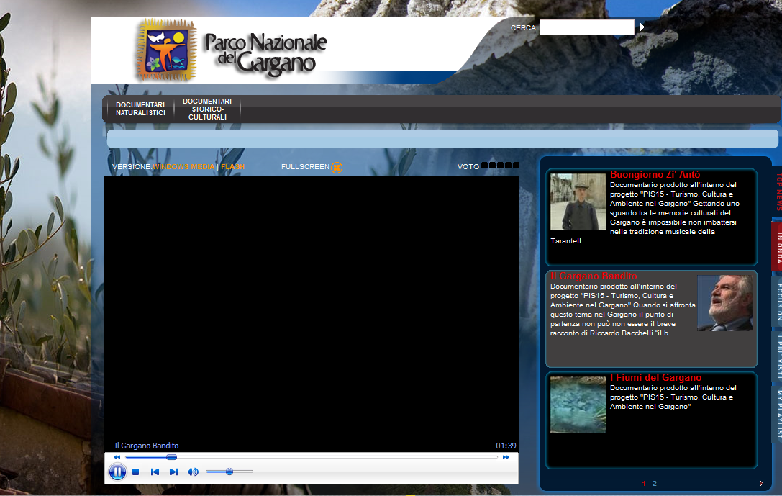Skip to the previous track

tap(155, 472)
